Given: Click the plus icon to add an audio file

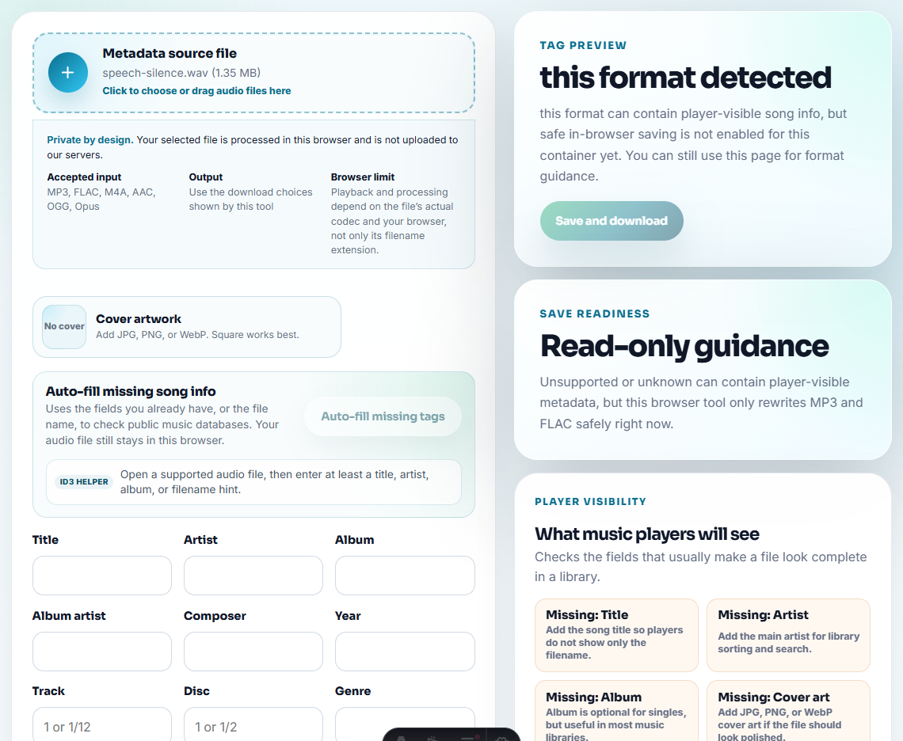Looking at the screenshot, I should (x=68, y=73).
